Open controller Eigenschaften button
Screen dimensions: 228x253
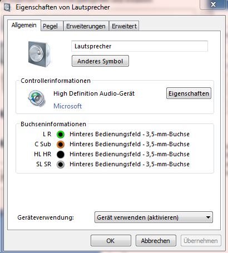(x=189, y=93)
